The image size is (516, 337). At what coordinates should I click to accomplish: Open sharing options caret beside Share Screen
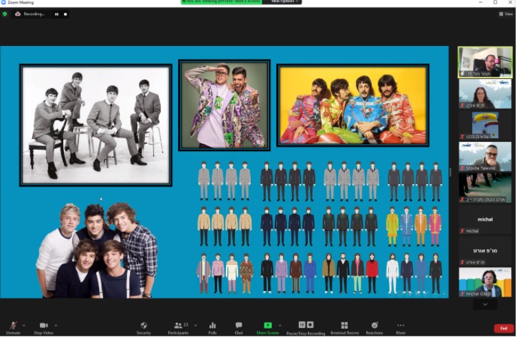point(280,325)
